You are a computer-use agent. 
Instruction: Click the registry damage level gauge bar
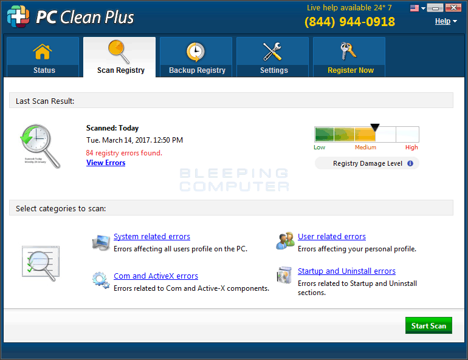pos(367,134)
